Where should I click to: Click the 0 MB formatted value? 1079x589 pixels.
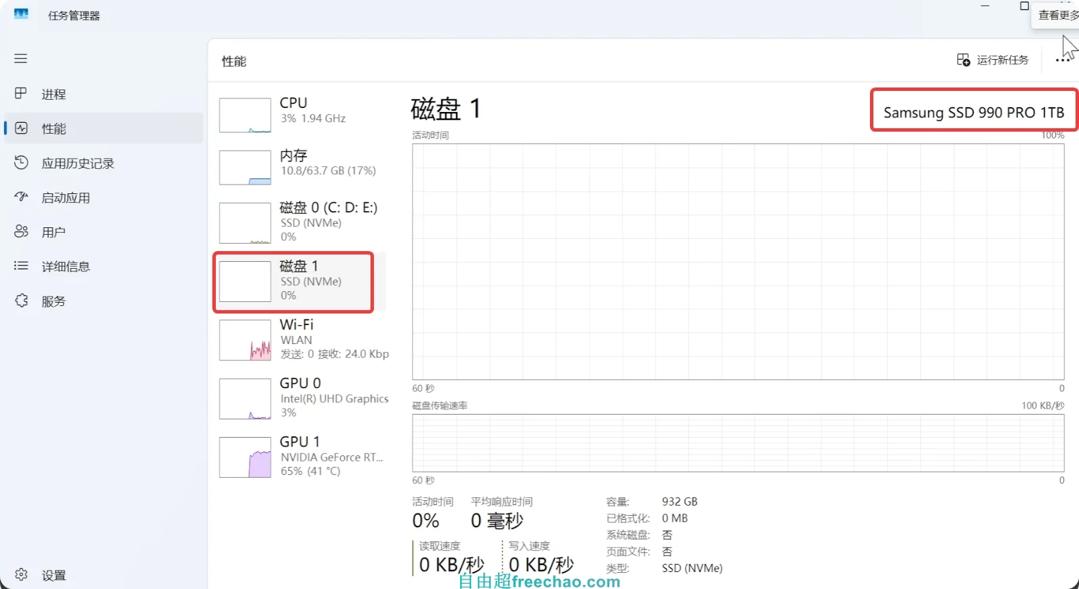[x=675, y=518]
